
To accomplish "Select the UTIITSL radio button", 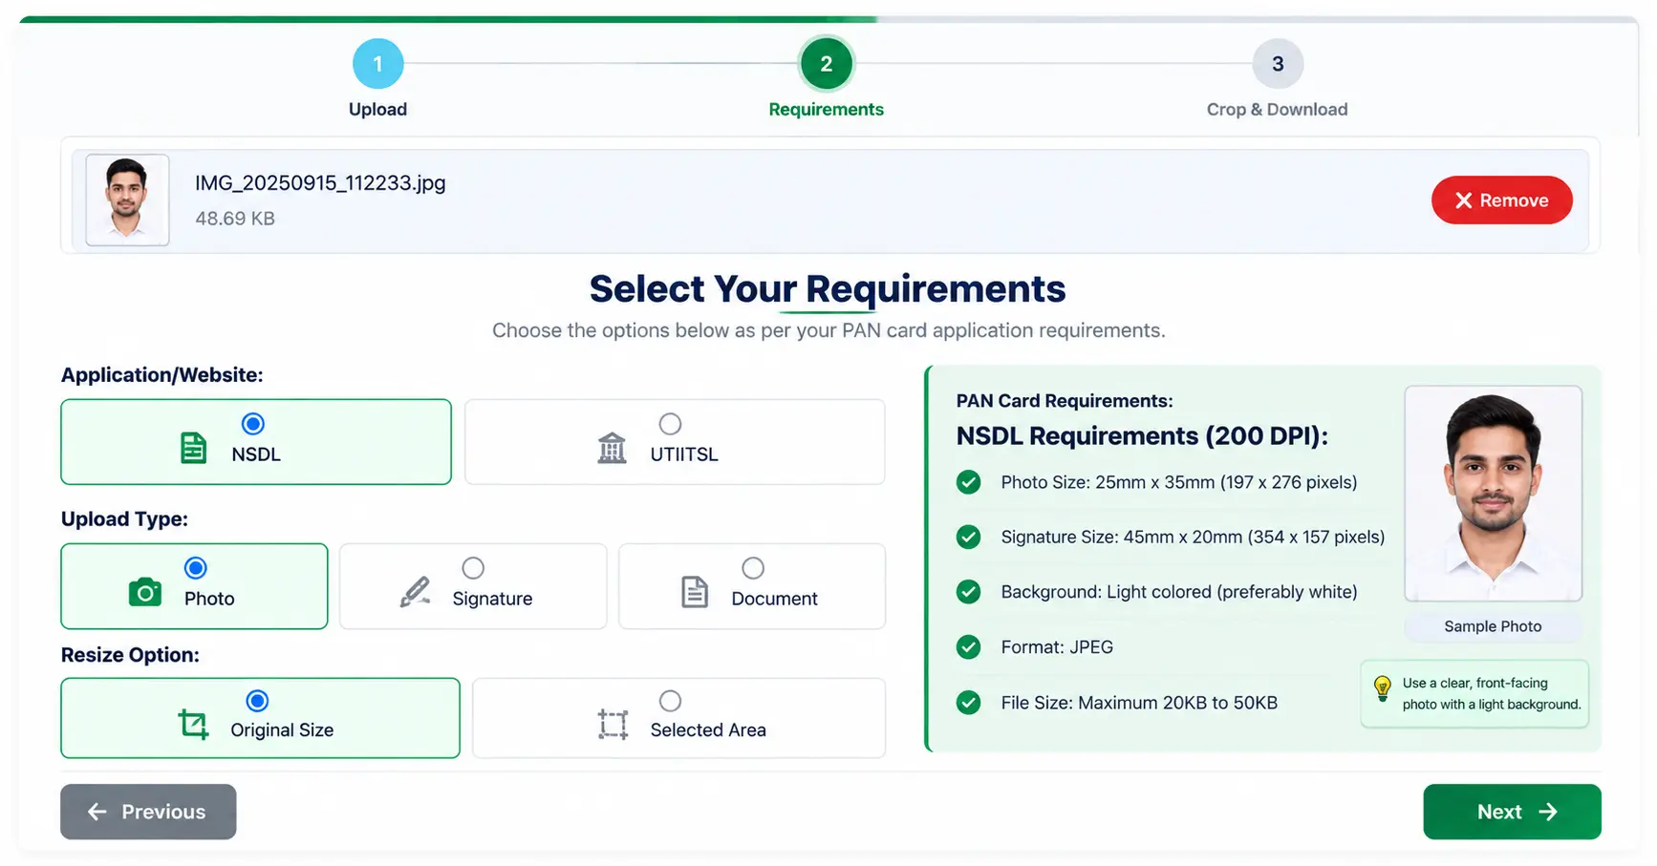I will click(x=670, y=424).
